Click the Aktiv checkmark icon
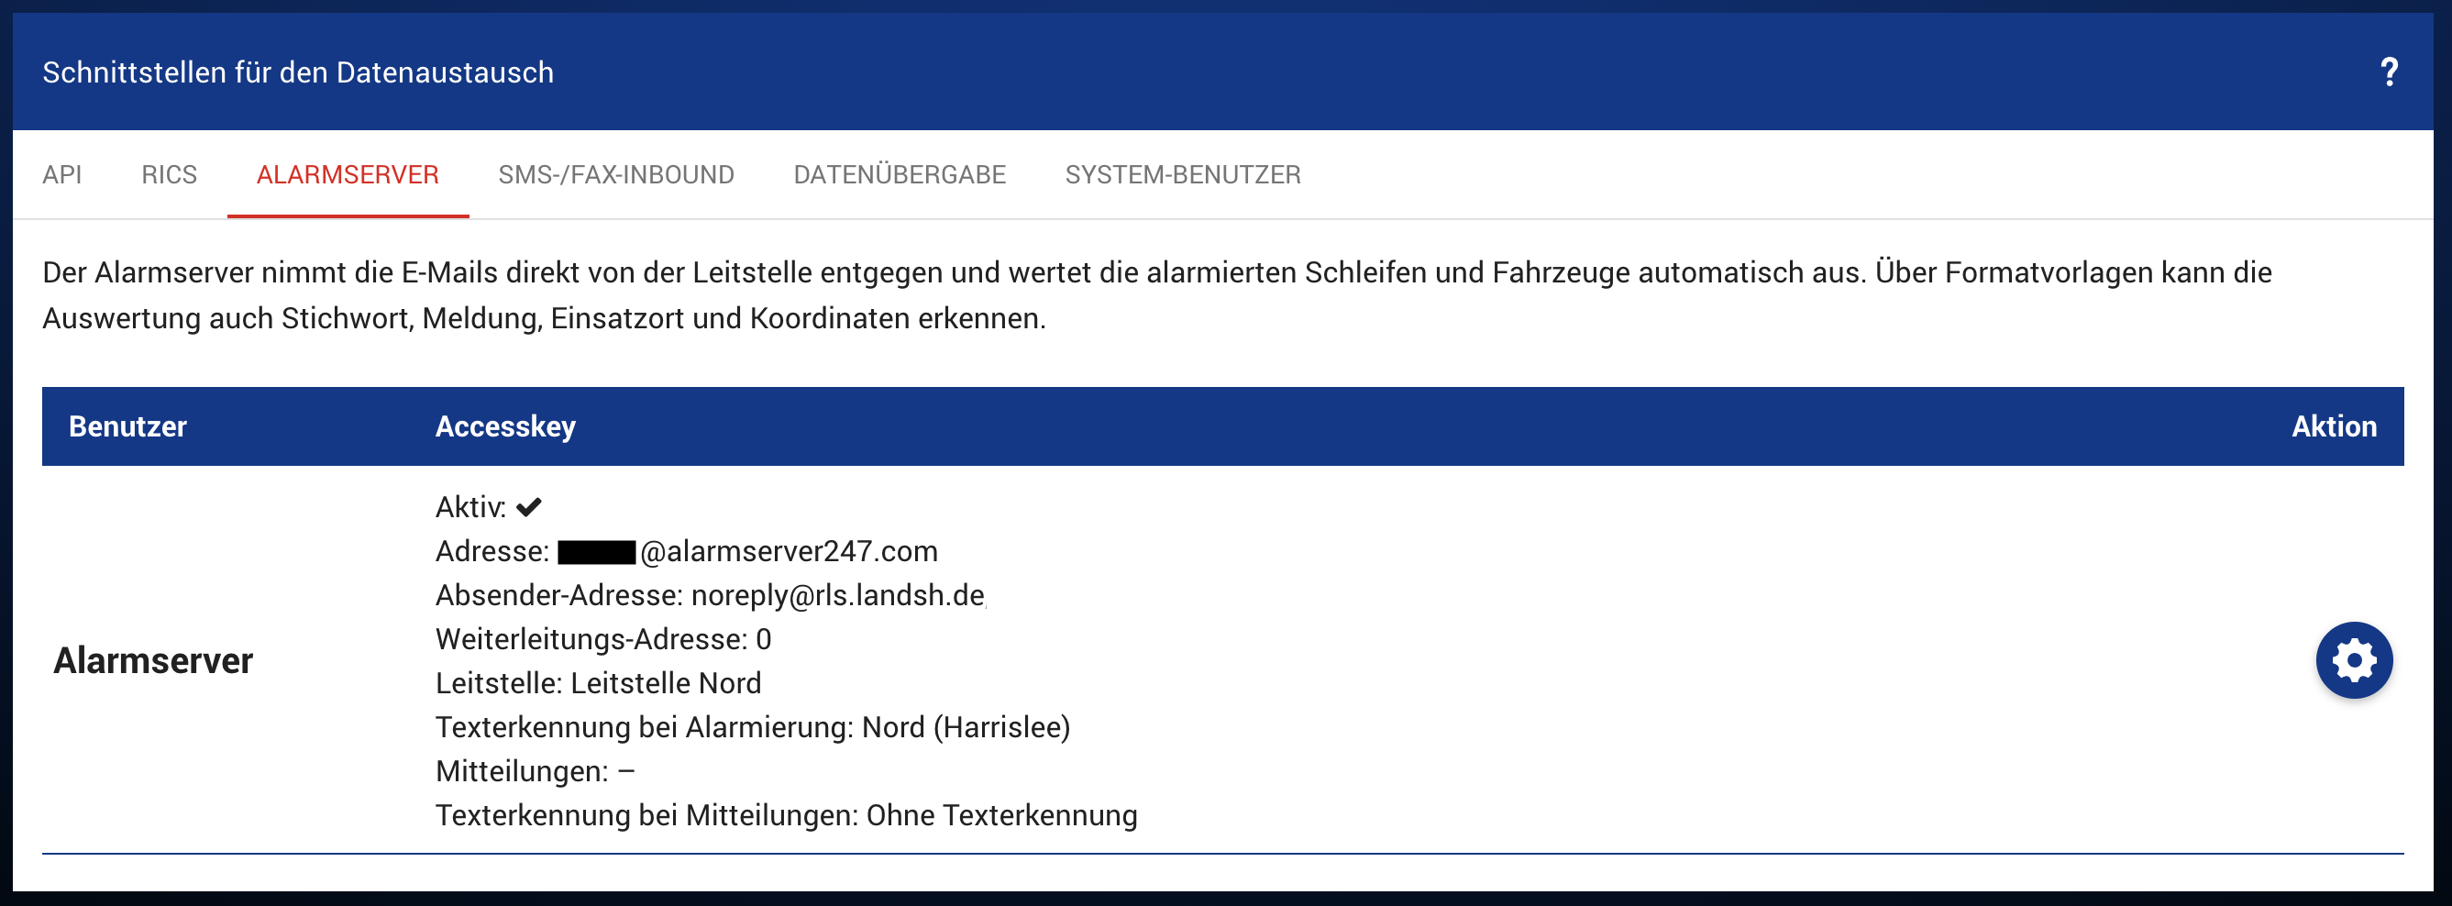This screenshot has height=906, width=2452. click(529, 507)
